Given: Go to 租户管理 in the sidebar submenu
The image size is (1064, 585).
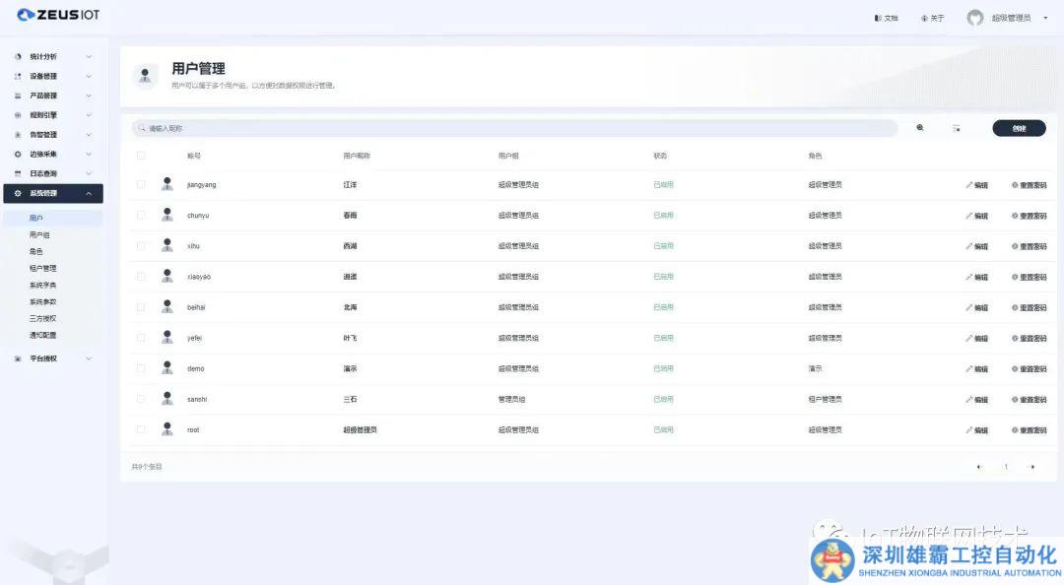Looking at the screenshot, I should 43,269.
